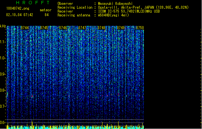Viewport: 202px width, 129px height.
Task: Click the Receiving Location label
Action: (x=75, y=7)
